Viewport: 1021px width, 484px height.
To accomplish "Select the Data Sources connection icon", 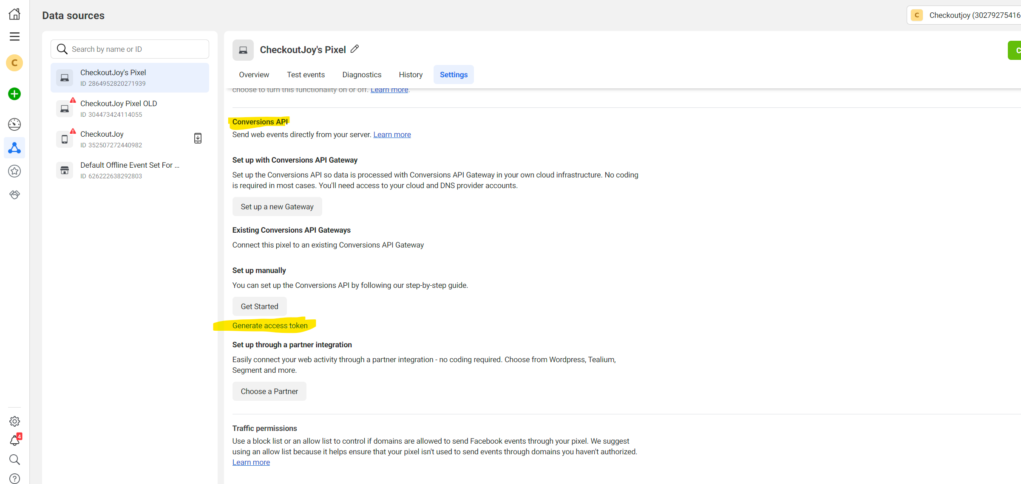I will tap(14, 148).
